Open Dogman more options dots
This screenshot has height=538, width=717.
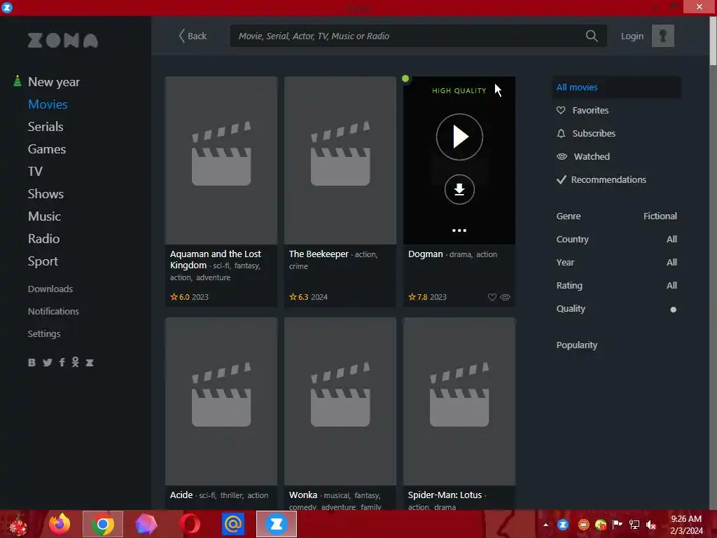click(x=459, y=230)
